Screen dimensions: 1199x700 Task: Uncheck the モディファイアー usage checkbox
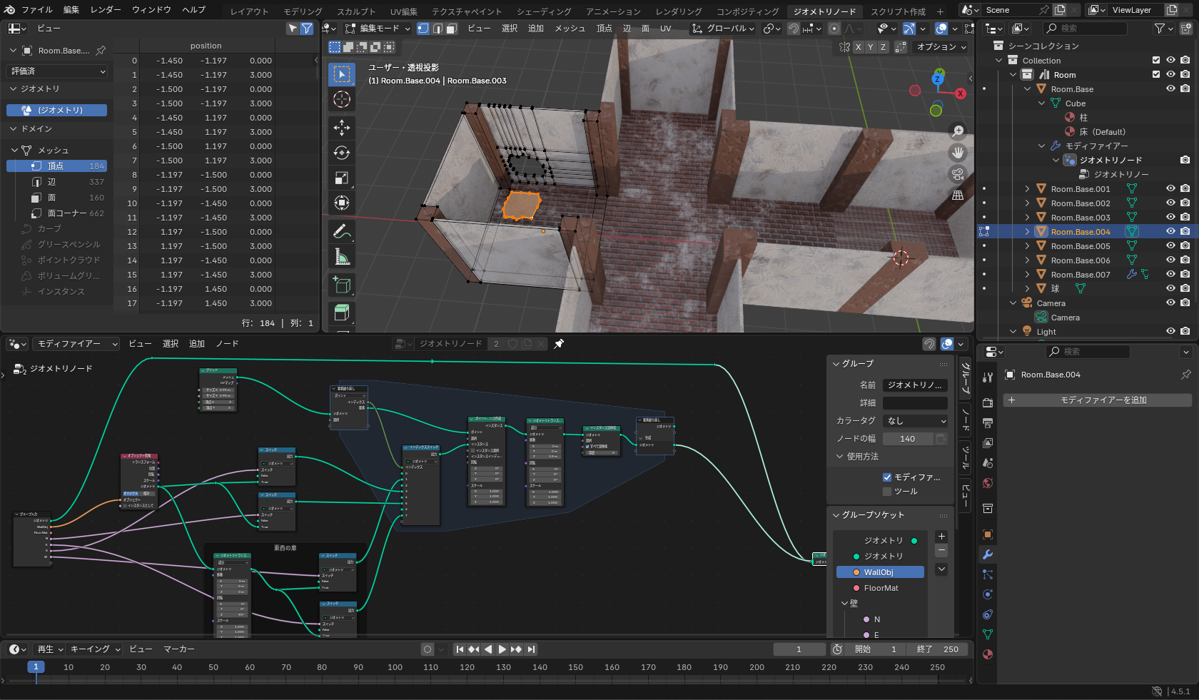point(887,477)
